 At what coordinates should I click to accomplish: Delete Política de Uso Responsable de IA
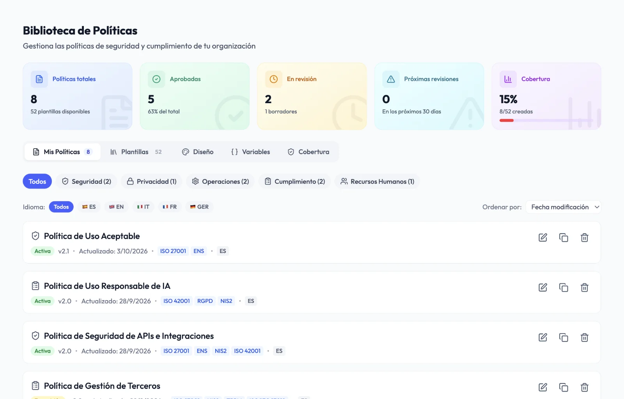[x=585, y=287]
